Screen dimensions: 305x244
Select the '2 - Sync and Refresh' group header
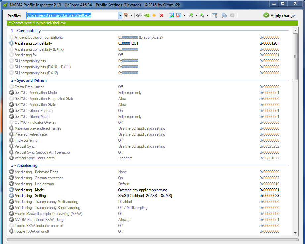[x=29, y=80]
